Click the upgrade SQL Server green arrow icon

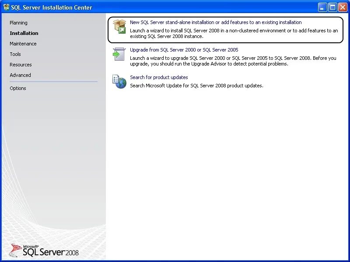pyautogui.click(x=119, y=54)
